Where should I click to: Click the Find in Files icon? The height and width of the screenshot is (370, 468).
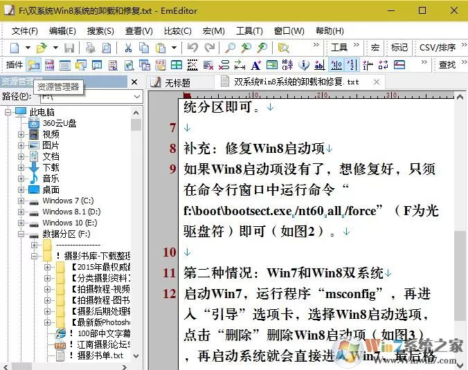click(x=283, y=48)
